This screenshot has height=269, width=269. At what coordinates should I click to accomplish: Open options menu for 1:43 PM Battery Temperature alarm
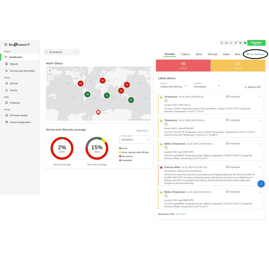click(x=260, y=144)
